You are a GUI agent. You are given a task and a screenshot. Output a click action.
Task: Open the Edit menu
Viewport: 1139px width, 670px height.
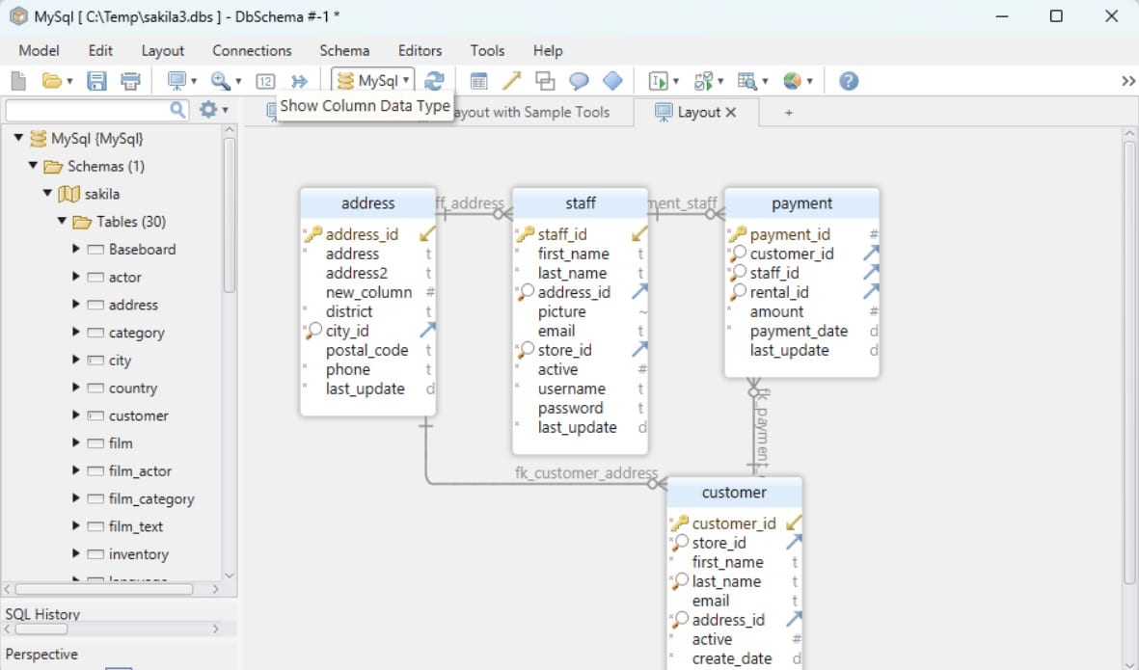click(100, 51)
